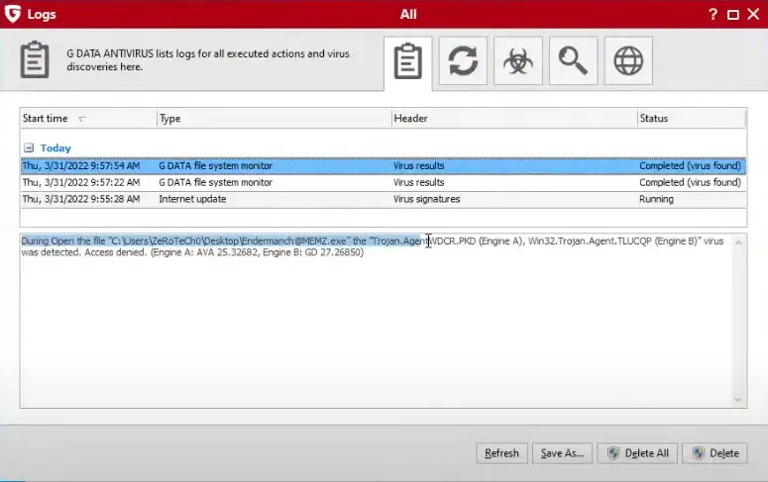Screen dimensions: 768x482
Task: Click the G DATA shield logo
Action: pos(13,14)
